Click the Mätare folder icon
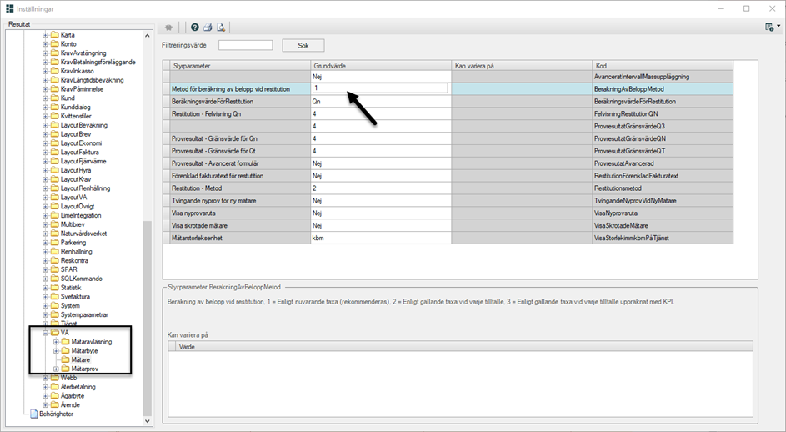 click(x=65, y=359)
